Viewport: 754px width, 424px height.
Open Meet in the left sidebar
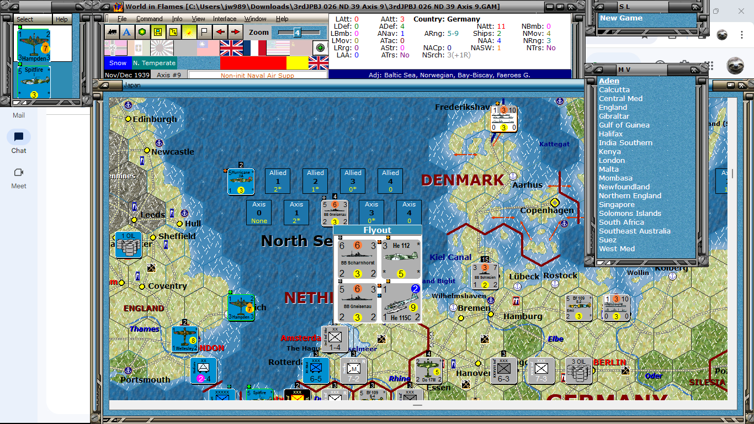19,177
